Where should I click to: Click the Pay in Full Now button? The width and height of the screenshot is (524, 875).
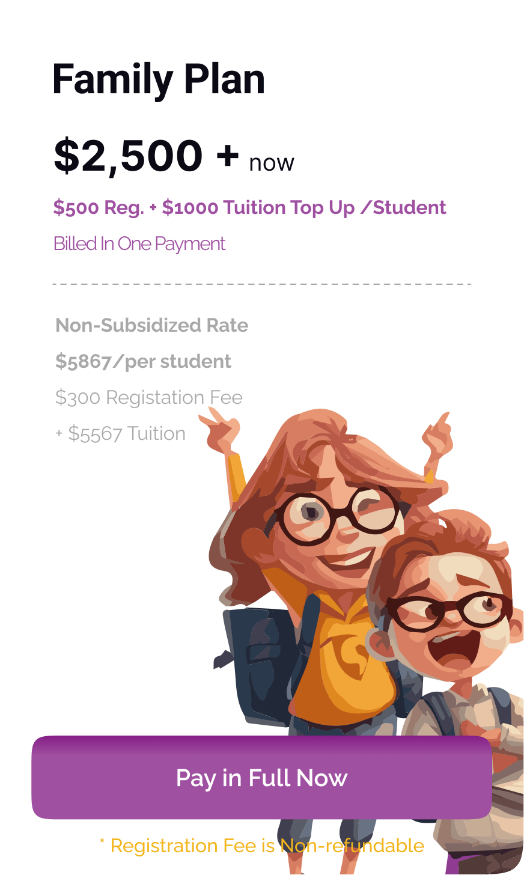coord(261,778)
